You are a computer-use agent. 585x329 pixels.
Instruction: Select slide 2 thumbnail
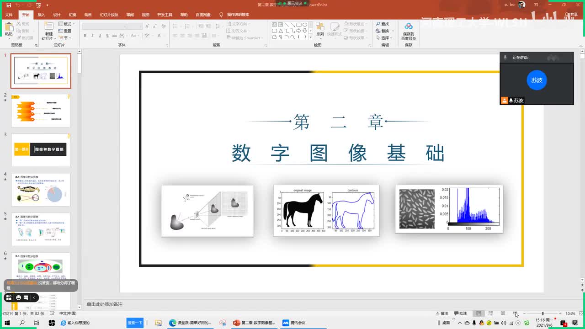41,111
